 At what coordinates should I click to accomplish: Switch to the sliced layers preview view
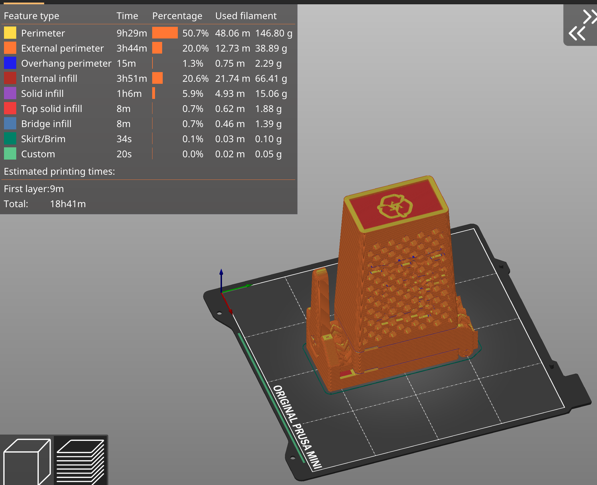(x=81, y=461)
